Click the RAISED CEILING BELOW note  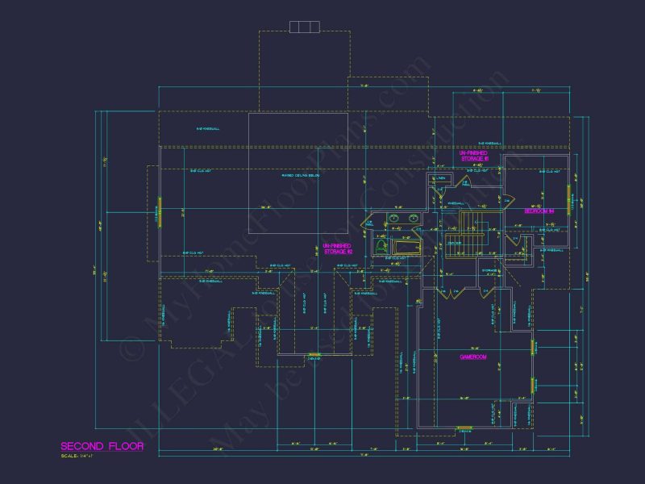point(300,176)
